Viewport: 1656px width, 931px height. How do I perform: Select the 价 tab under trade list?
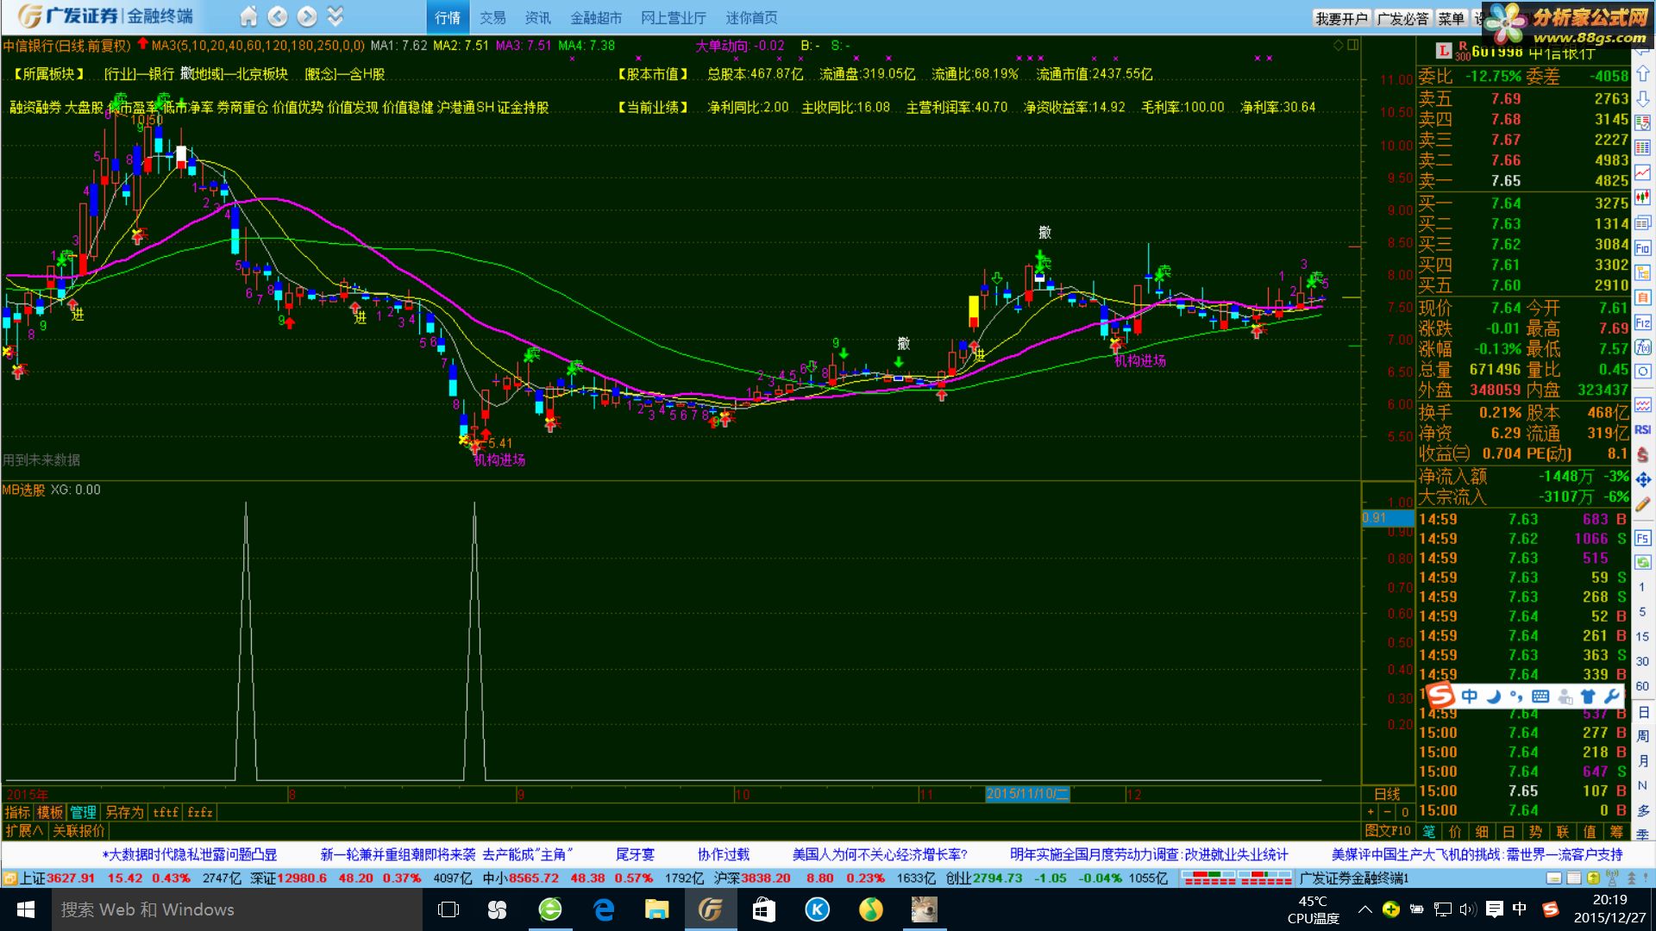1456,832
